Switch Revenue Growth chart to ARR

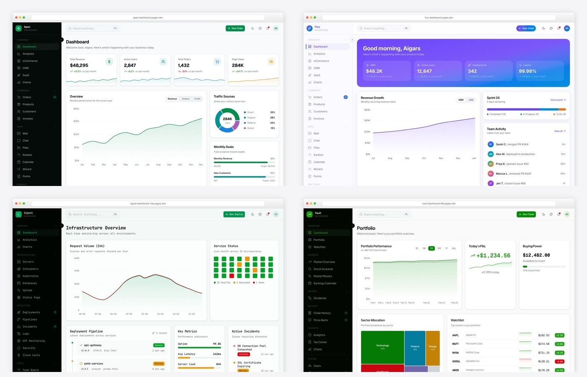pos(471,100)
